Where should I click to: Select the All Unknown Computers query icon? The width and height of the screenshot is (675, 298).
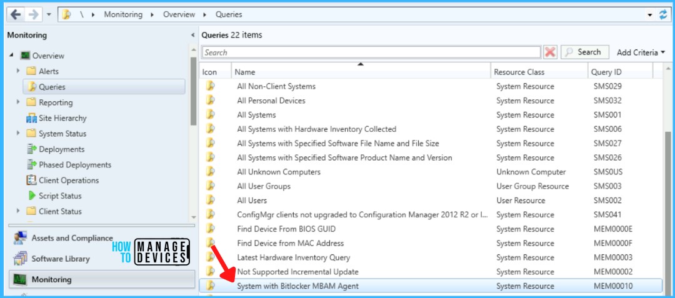coord(210,172)
